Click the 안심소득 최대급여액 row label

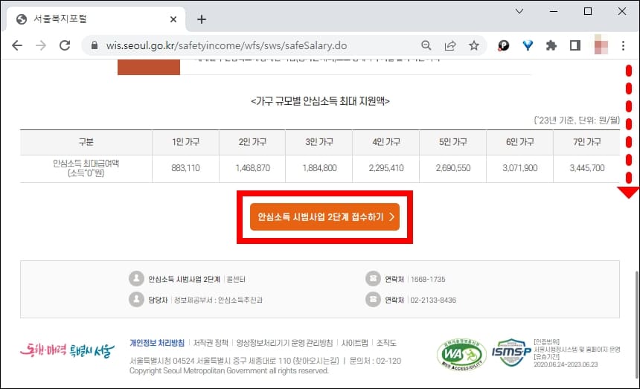[86, 168]
